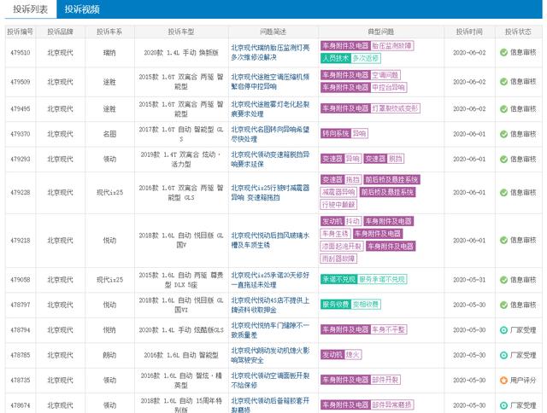Click the 发动机 熄火 tag
The image size is (547, 413).
click(341, 355)
